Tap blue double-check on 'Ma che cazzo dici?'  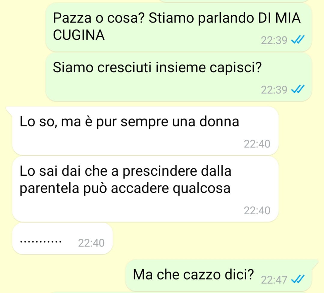pyautogui.click(x=298, y=279)
